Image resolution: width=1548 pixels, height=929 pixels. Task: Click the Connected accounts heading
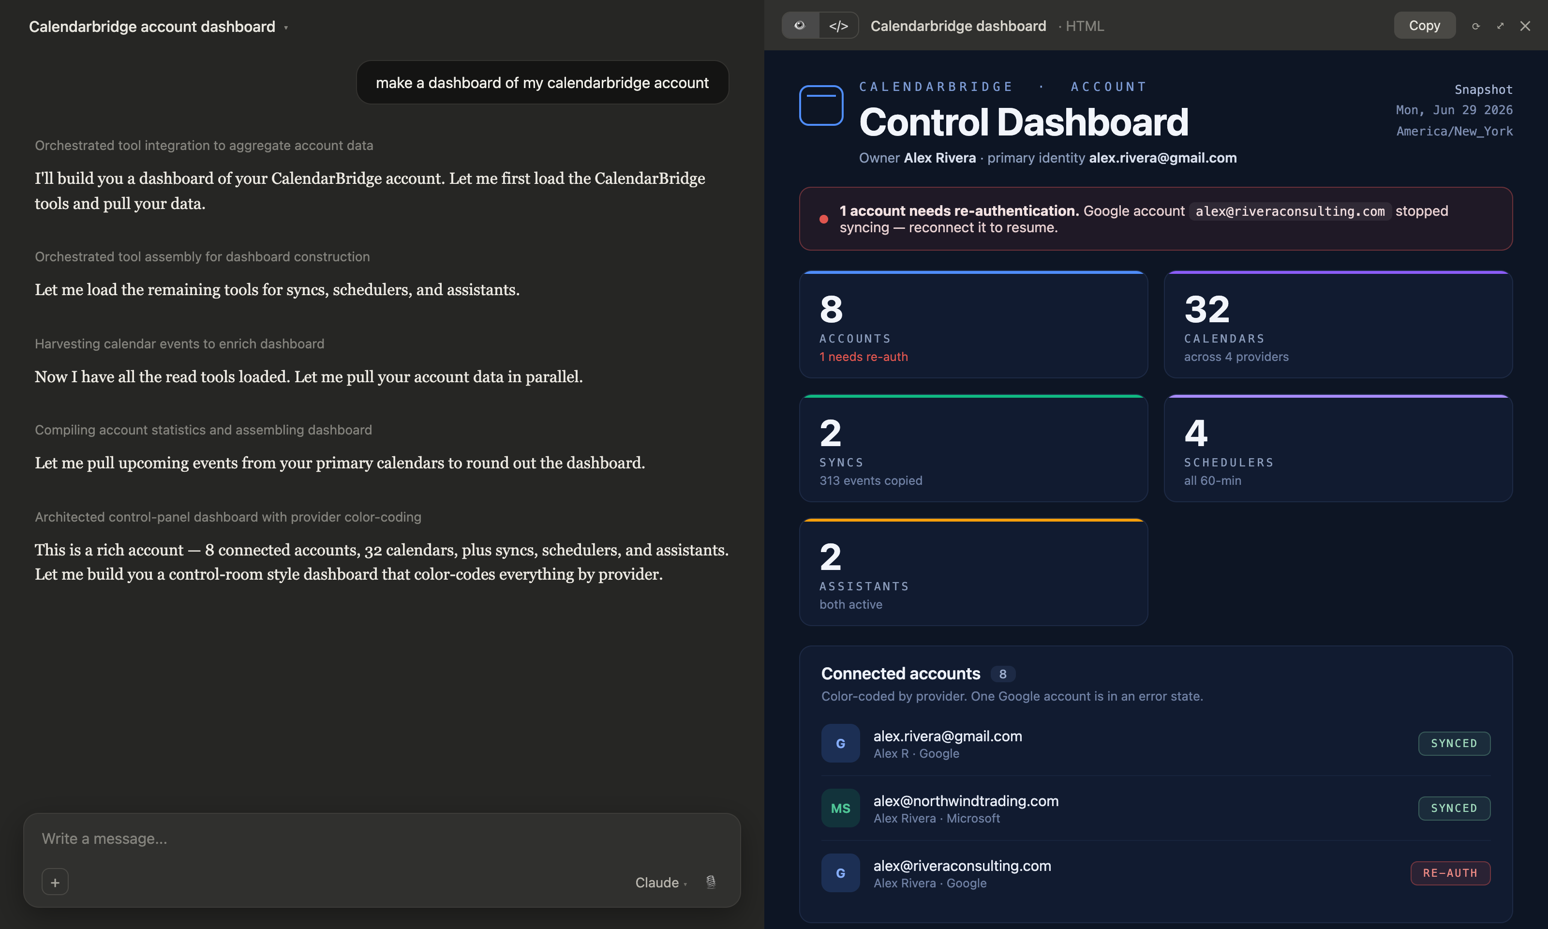[900, 674]
